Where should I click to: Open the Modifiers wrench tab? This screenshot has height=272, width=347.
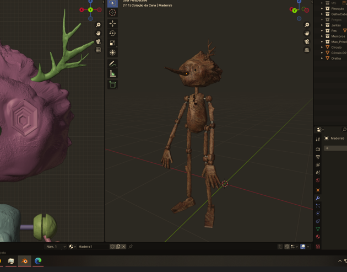coord(318,198)
